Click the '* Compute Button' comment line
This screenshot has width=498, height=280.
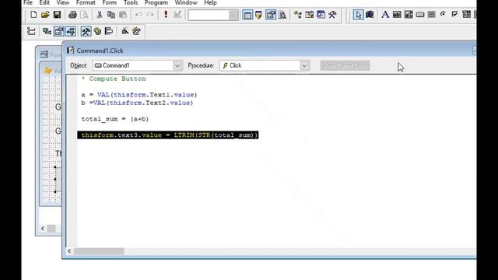click(x=114, y=79)
